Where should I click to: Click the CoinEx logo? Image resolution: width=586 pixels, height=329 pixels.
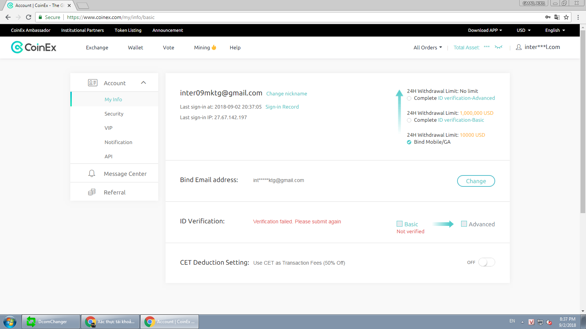[34, 47]
